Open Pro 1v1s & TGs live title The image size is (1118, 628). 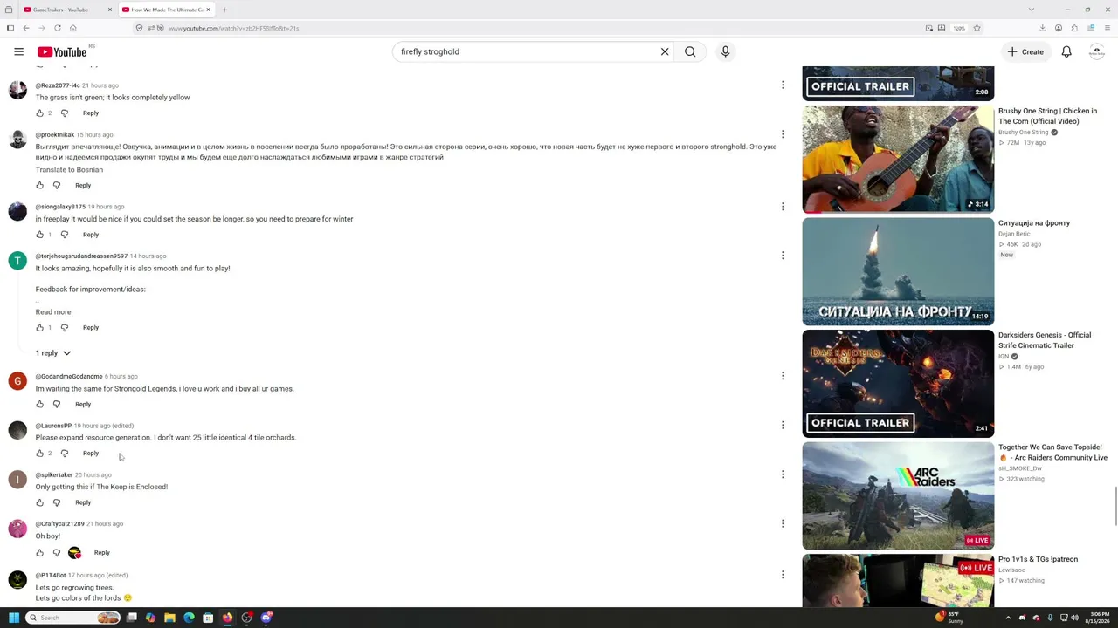point(1038,559)
